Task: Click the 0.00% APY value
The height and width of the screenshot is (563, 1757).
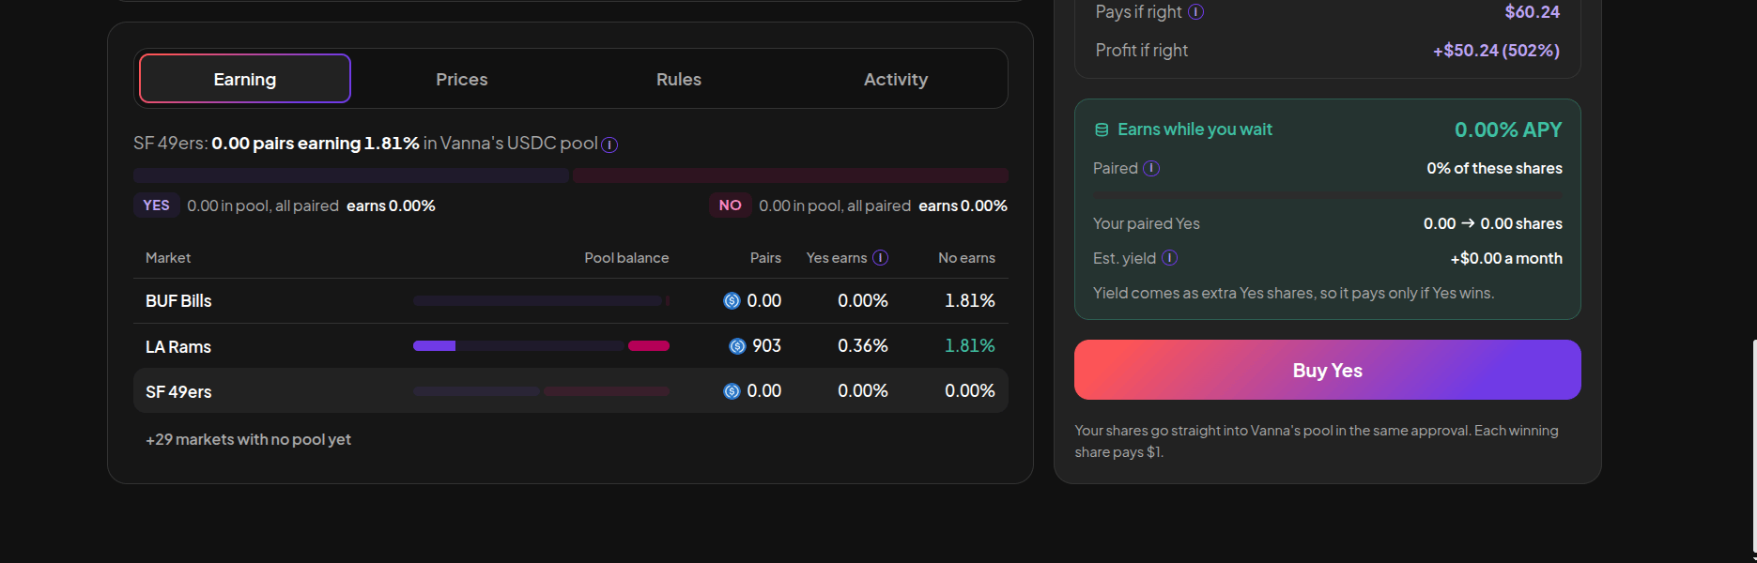Action: [x=1508, y=129]
